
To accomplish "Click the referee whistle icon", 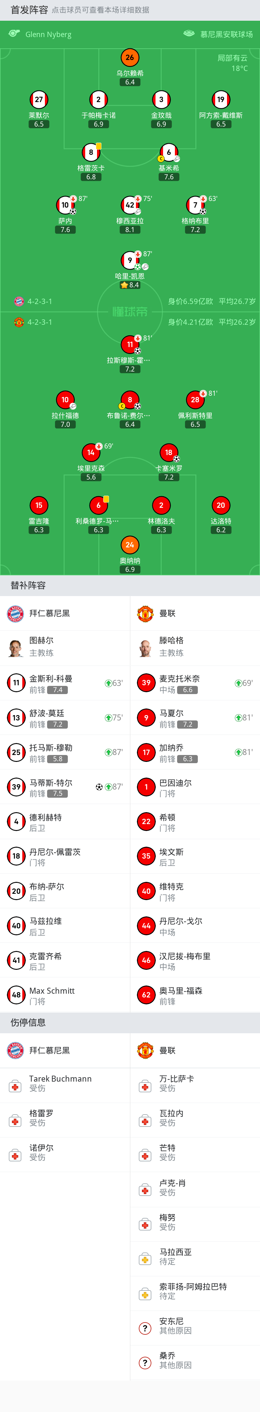I will (14, 34).
